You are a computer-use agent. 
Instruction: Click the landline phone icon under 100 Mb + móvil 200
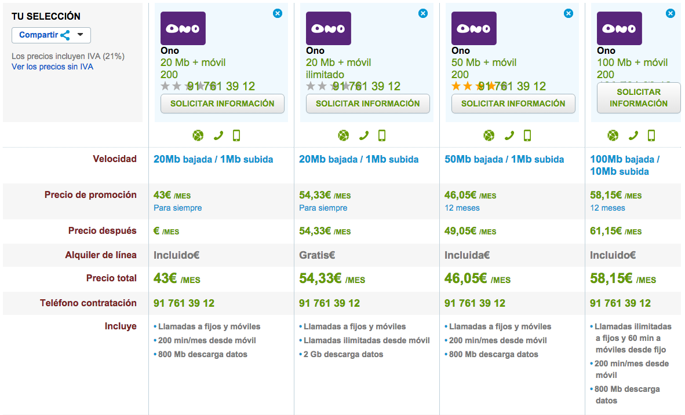pyautogui.click(x=633, y=135)
